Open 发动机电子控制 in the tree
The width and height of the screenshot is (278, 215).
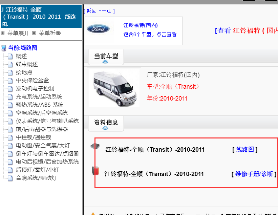(x=35, y=89)
